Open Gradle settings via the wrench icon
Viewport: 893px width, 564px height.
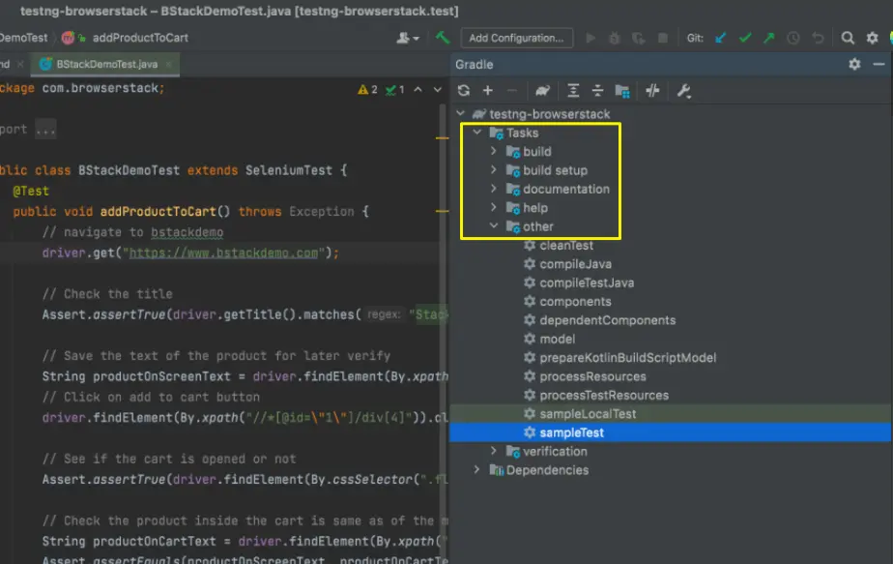tap(683, 90)
